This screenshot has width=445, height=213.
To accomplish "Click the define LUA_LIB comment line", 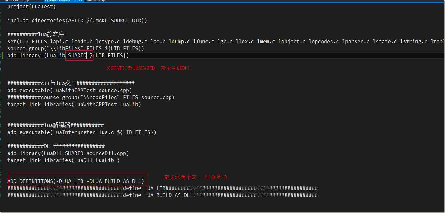I will 163,188.
